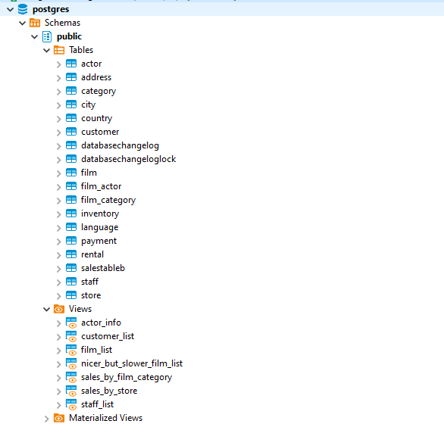Click the Tables folder icon
Image resolution: width=444 pixels, height=427 pixels.
(59, 50)
